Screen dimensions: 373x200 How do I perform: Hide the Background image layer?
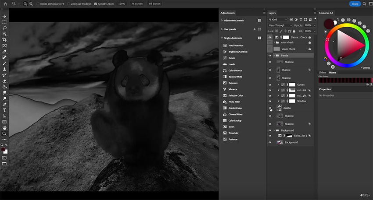point(270,142)
